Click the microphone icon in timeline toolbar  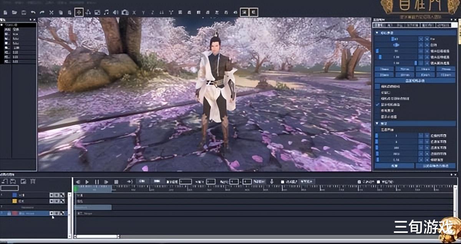(x=272, y=181)
